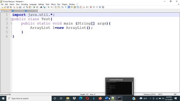Switch to Word from taskbar
Screen dimensions: 180x101
[x=107, y=98]
